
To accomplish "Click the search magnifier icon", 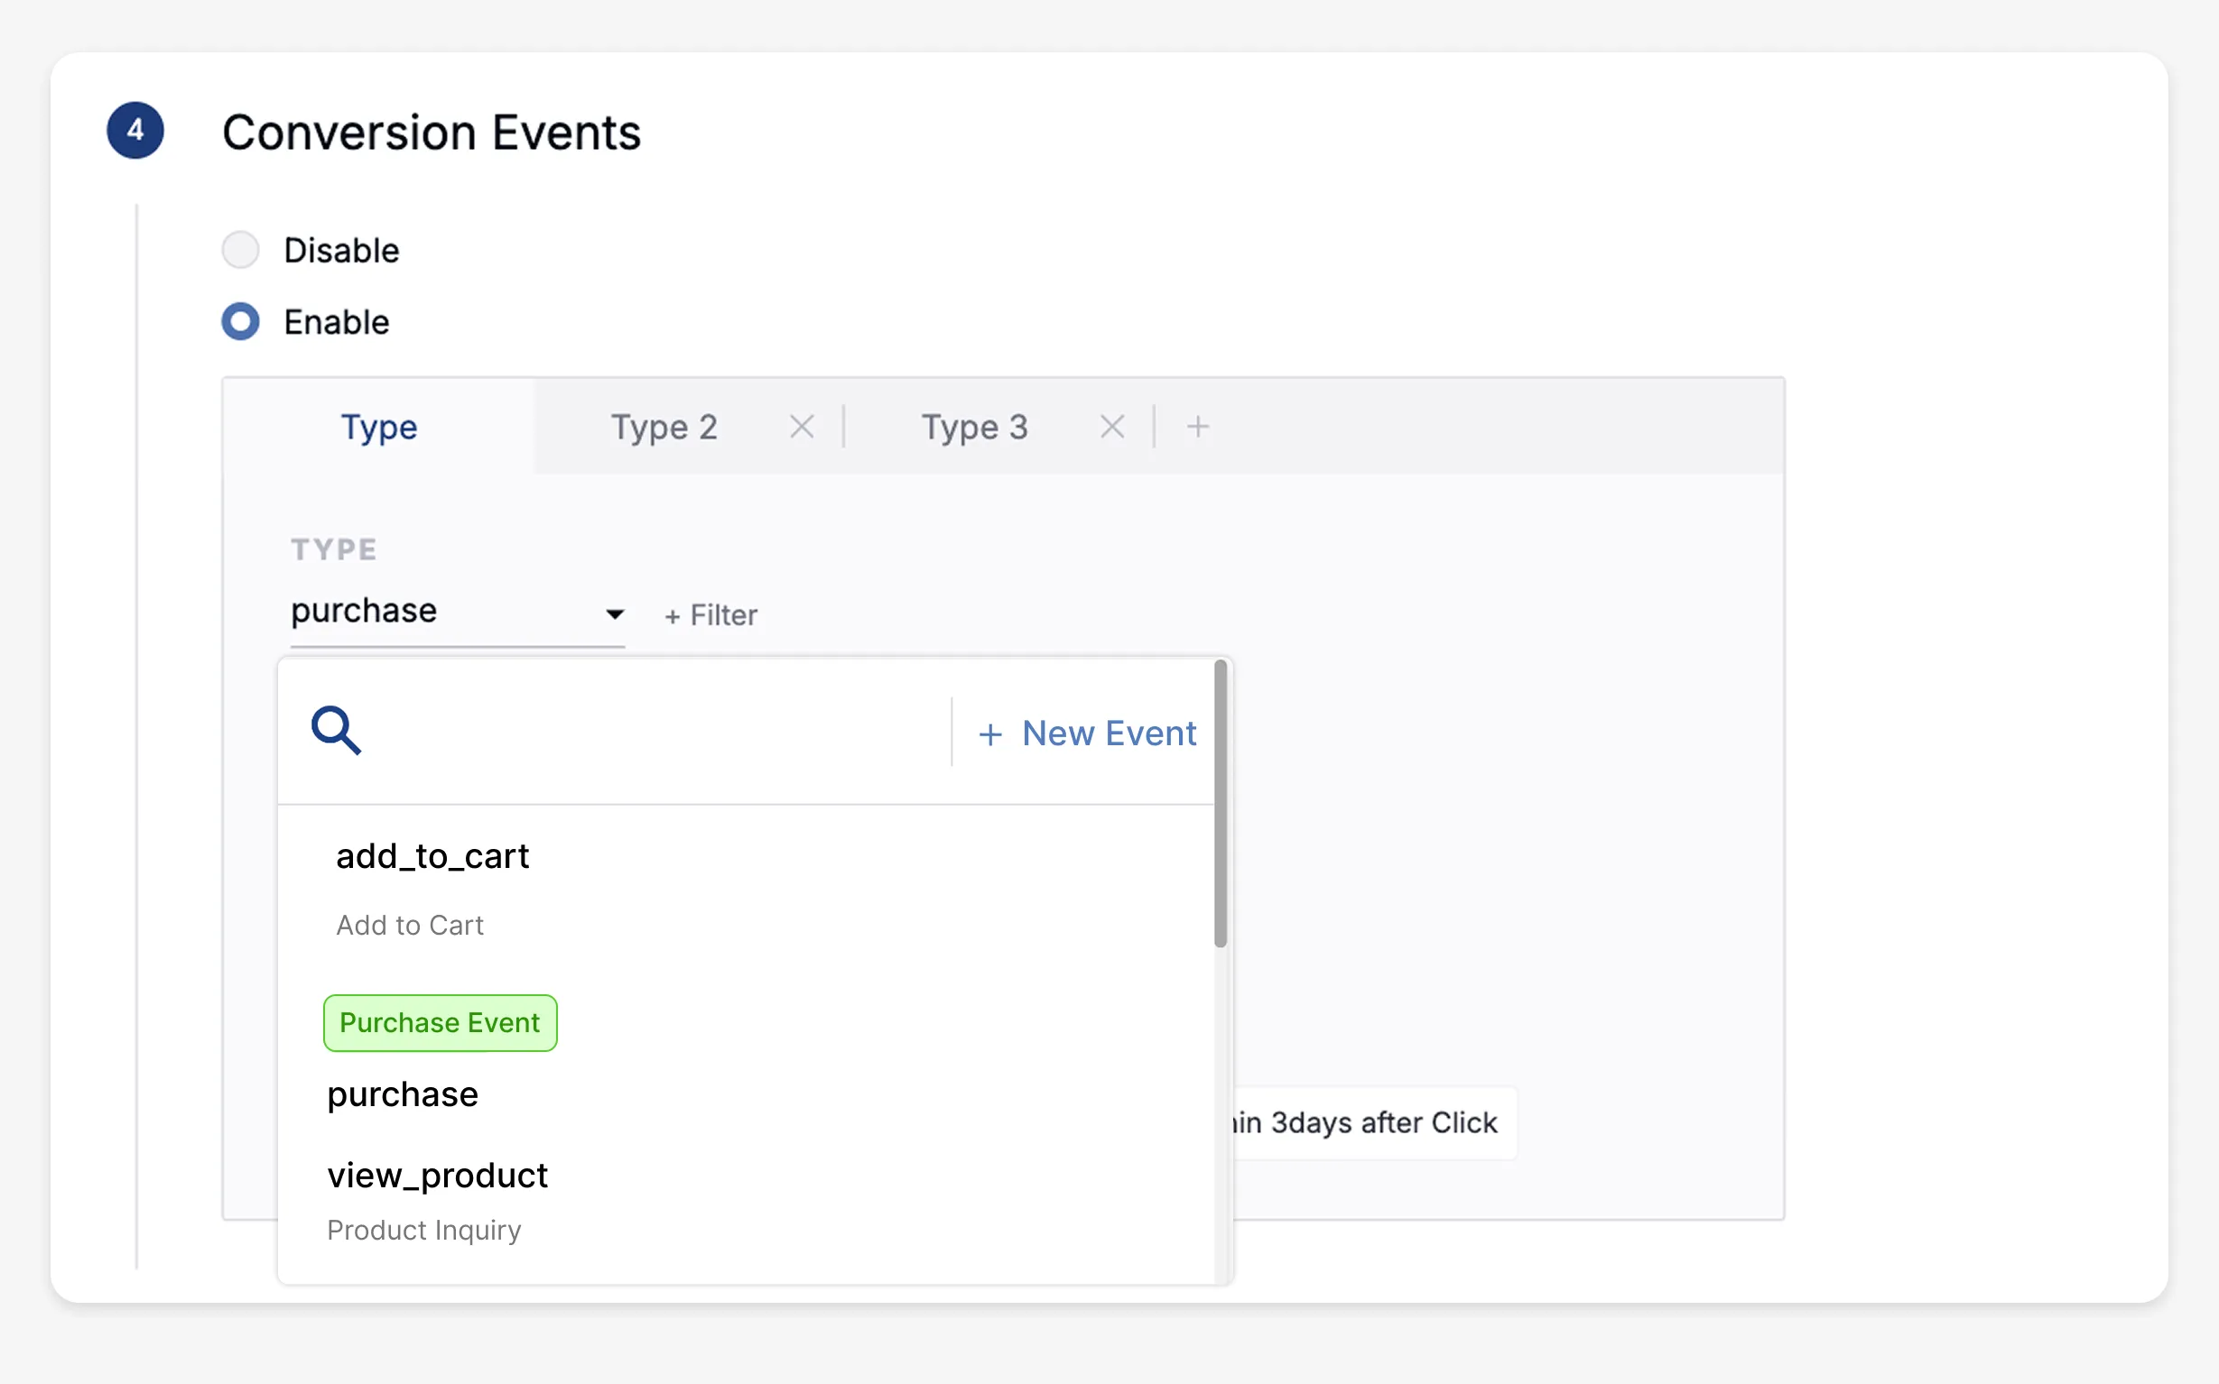I will coord(336,731).
